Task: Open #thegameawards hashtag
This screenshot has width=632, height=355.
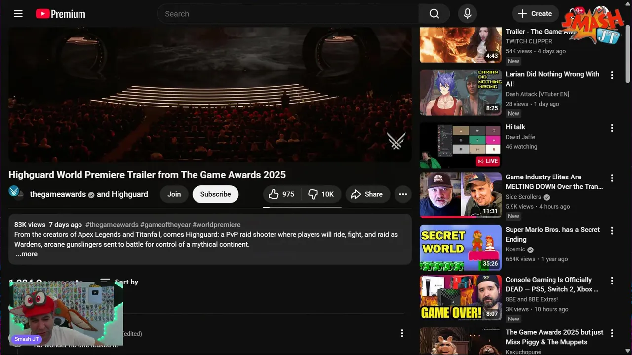Action: point(112,224)
